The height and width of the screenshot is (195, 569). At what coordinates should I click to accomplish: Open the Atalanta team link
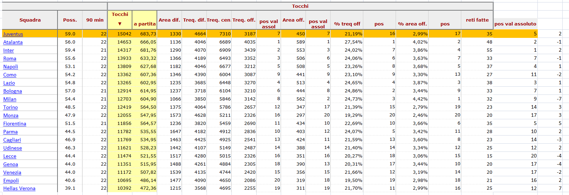(13, 42)
